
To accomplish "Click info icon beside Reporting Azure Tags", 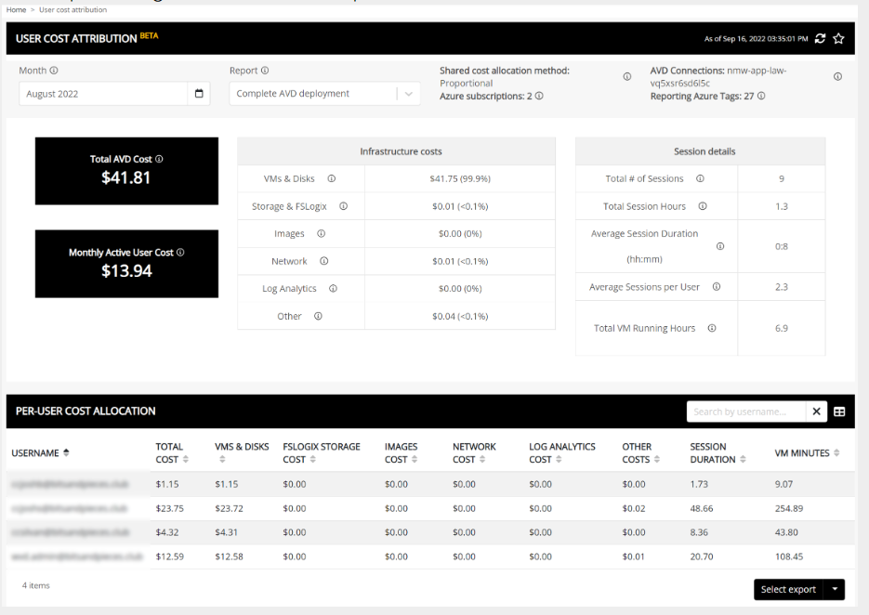I will coord(761,96).
